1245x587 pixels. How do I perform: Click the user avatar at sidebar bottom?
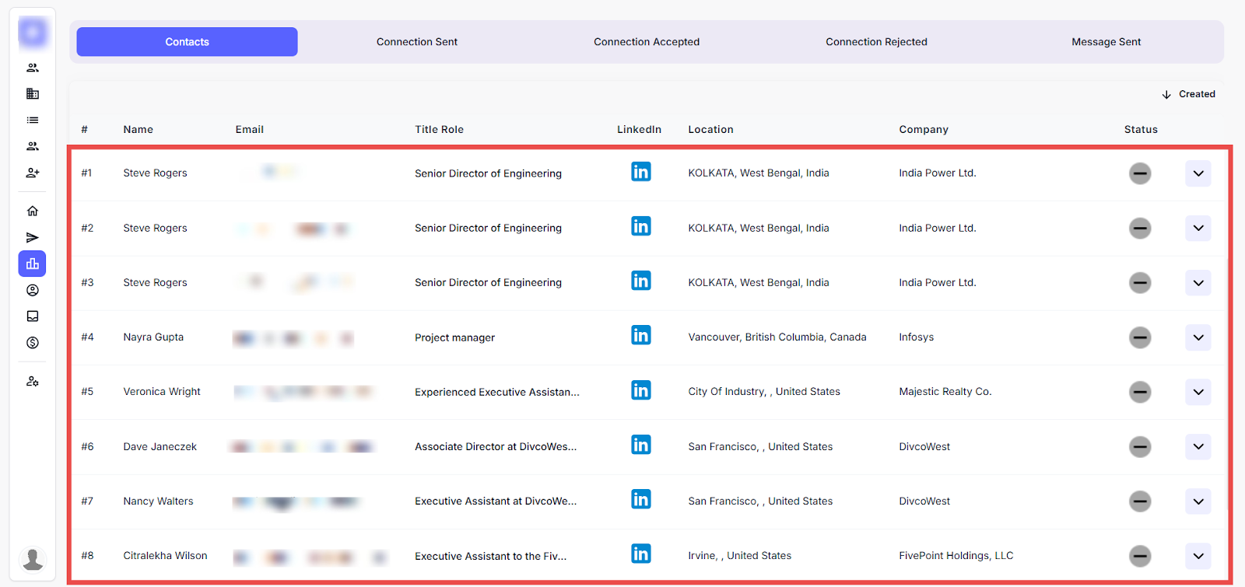(33, 559)
